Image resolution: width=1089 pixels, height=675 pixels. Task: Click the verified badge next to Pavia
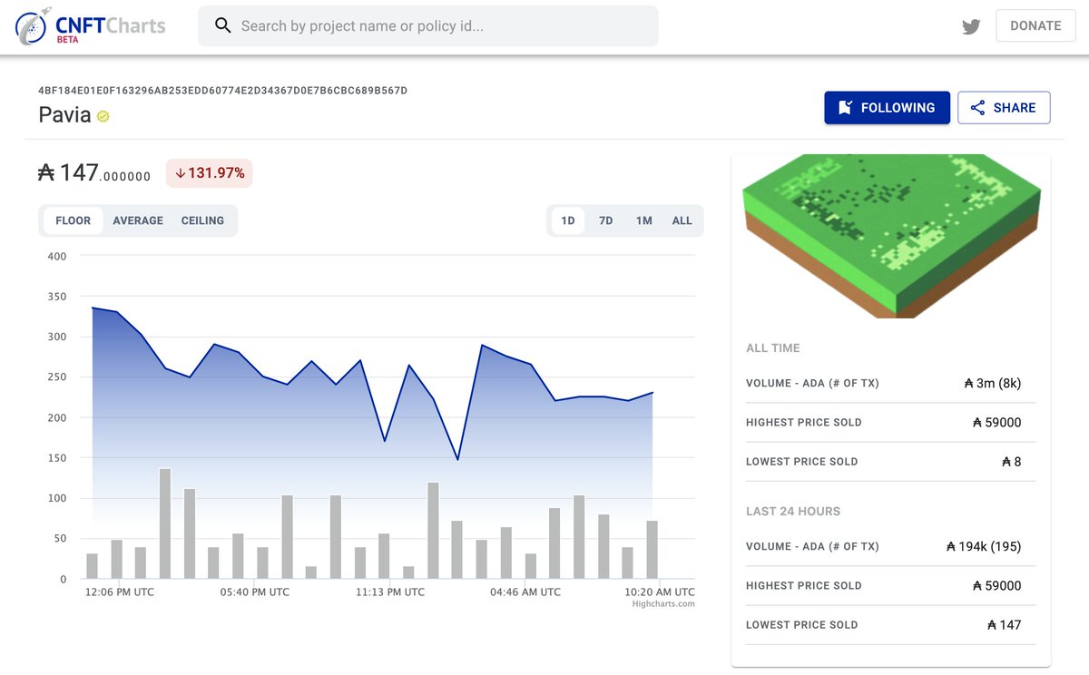tap(103, 116)
